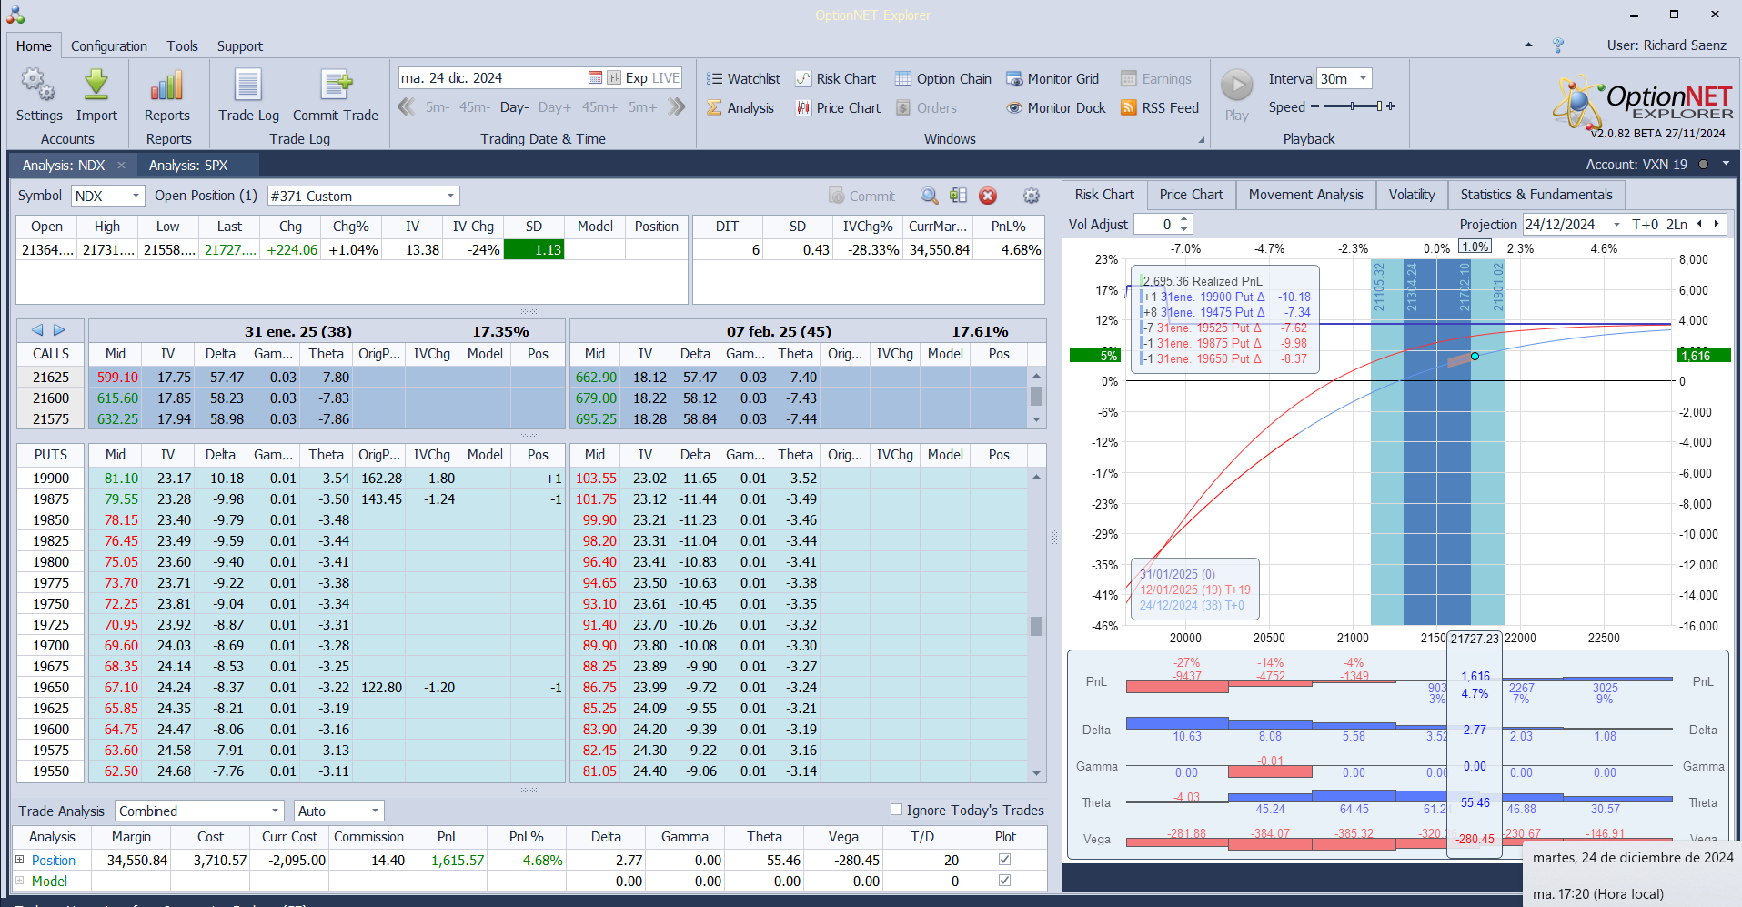Open the Risk Chart window
Screen dimensions: 1742x907
835,79
